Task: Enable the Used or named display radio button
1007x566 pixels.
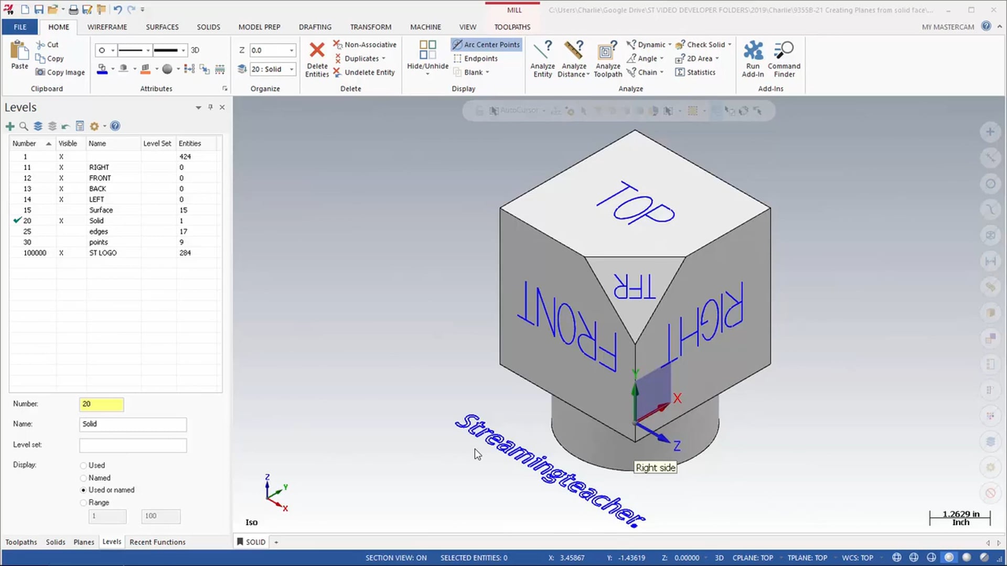Action: [84, 489]
